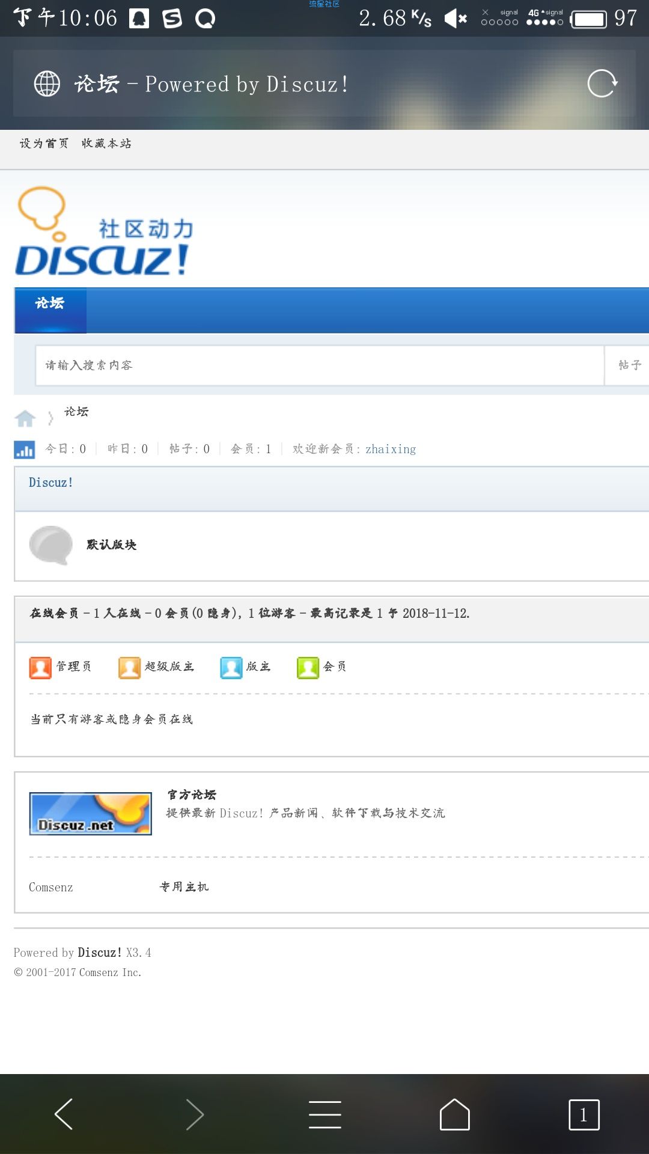Focus the 请输入搜索内容 search field

pos(320,365)
